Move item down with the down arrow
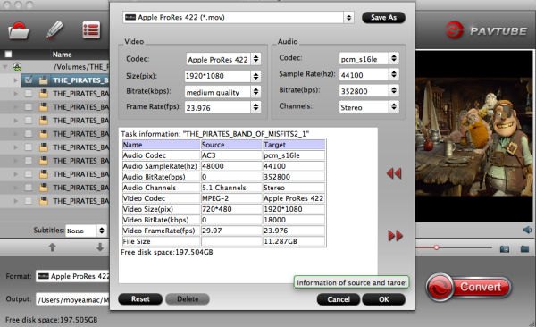 [100, 247]
